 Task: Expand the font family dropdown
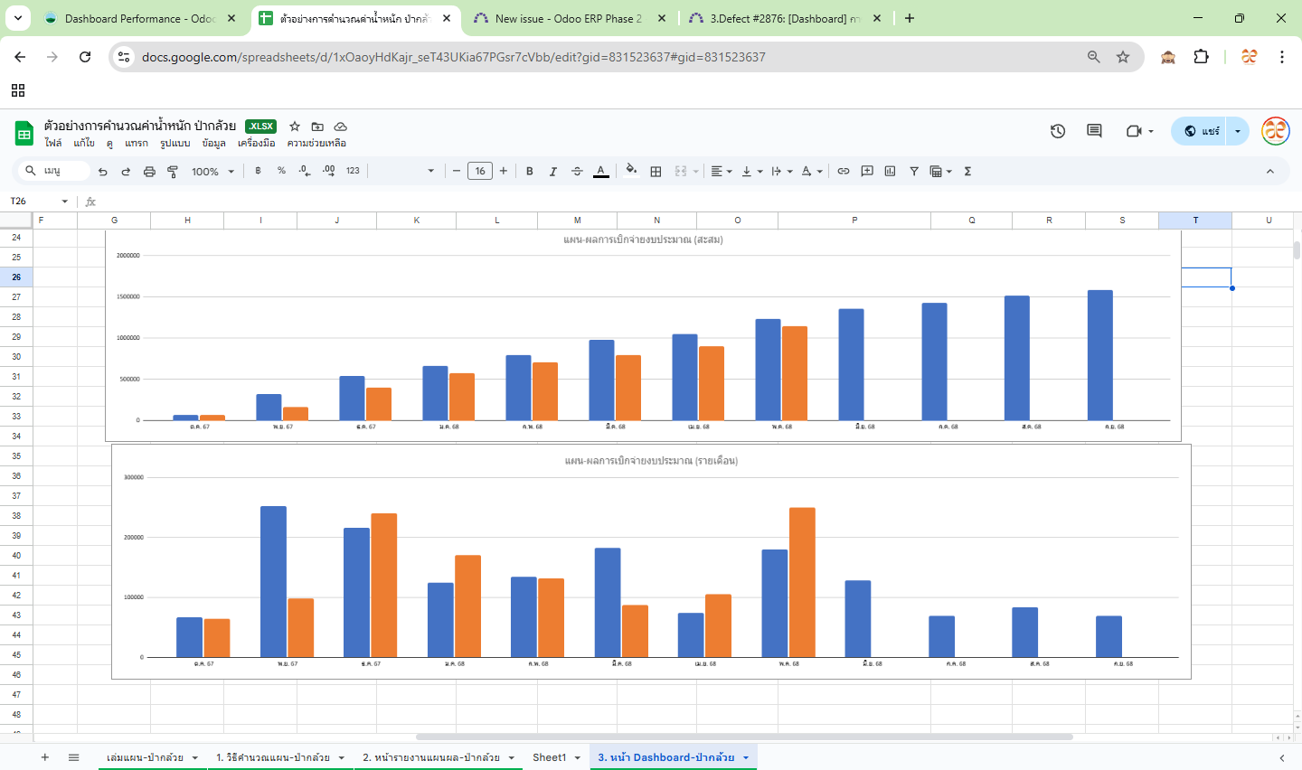pyautogui.click(x=407, y=172)
